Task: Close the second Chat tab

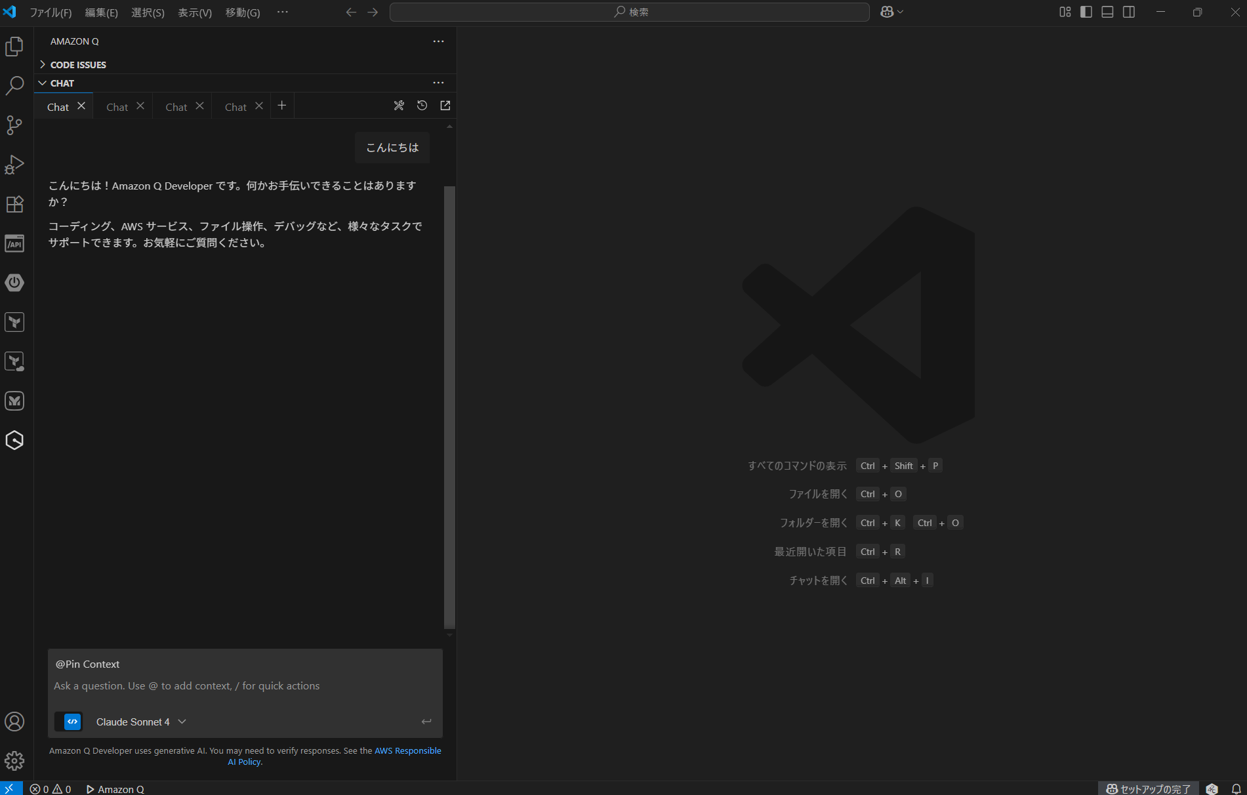Action: tap(140, 106)
